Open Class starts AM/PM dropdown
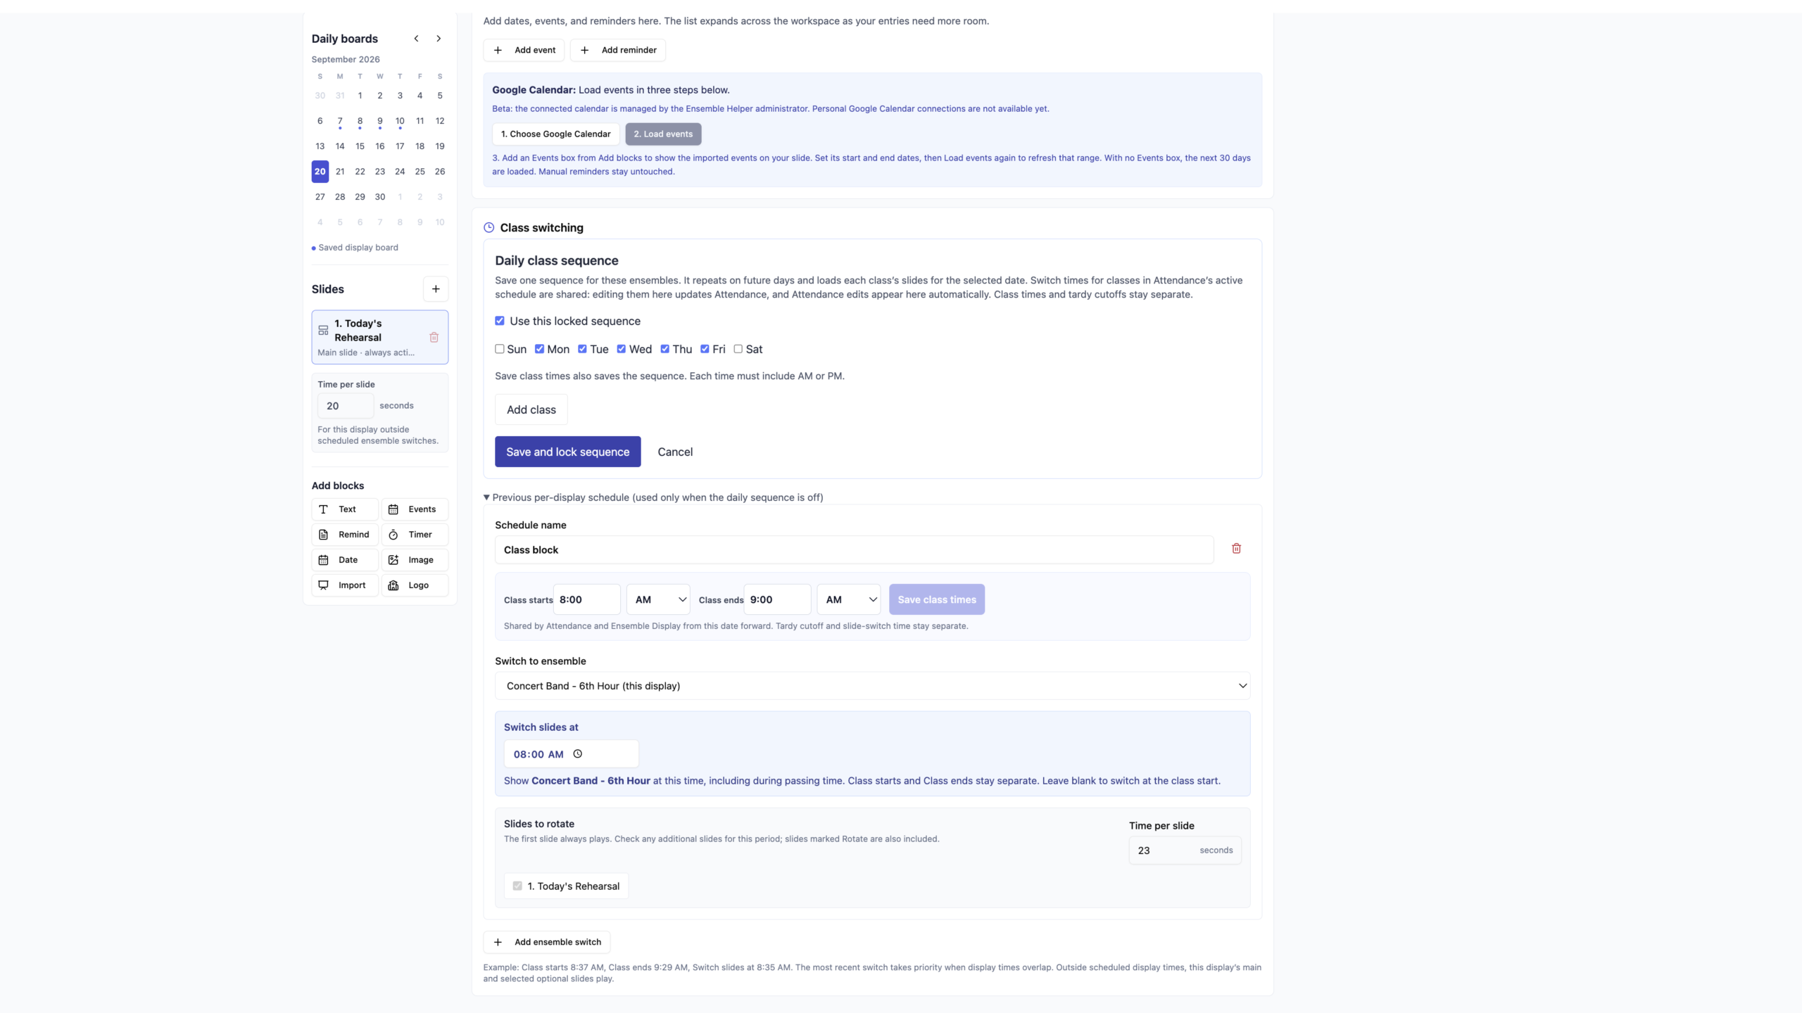Viewport: 1802px width, 1013px height. click(658, 599)
